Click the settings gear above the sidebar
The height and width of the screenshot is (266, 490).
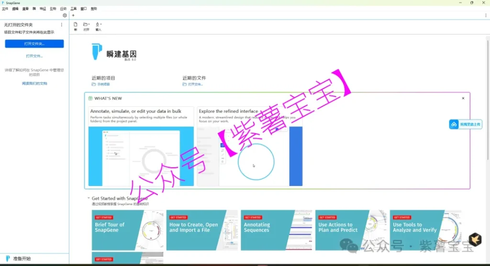click(65, 15)
